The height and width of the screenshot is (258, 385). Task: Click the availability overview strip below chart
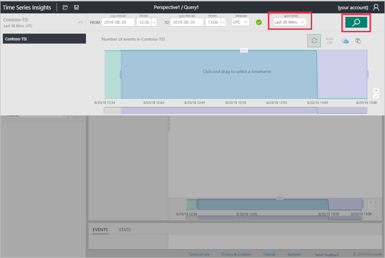235,111
